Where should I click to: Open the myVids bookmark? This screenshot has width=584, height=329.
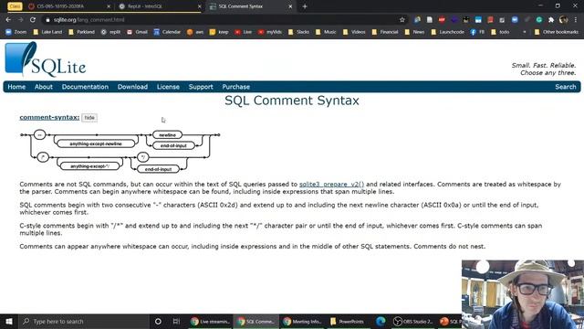(270, 32)
